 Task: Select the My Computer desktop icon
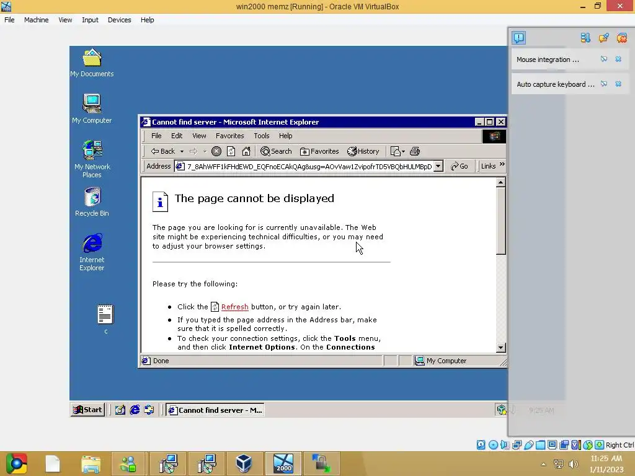coord(92,108)
